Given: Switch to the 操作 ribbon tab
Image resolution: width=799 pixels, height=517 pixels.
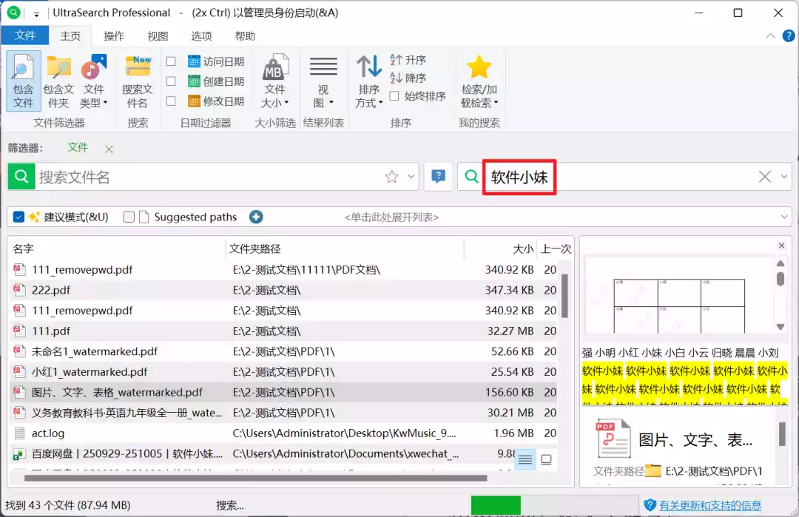Looking at the screenshot, I should tap(114, 36).
